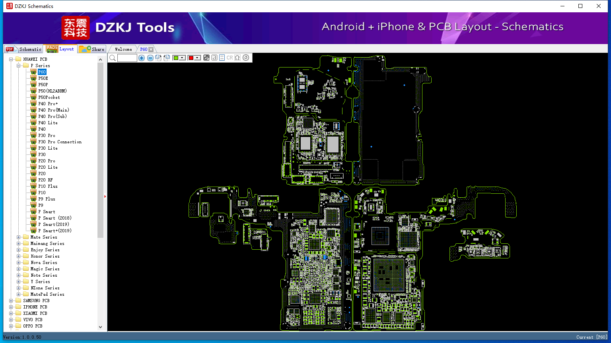Click the Magic Series folder icon

[x=26, y=269]
